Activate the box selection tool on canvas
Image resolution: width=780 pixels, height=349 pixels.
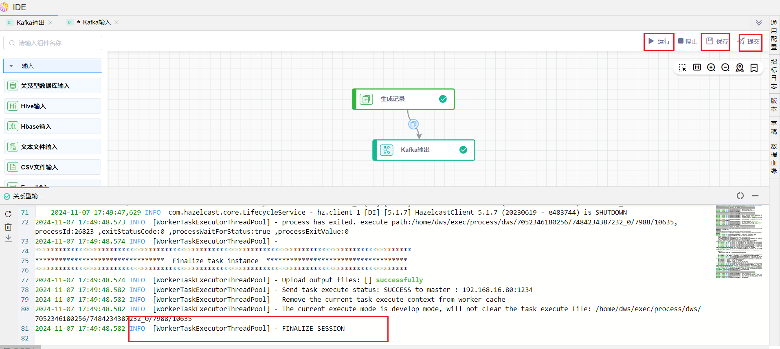[x=683, y=68]
